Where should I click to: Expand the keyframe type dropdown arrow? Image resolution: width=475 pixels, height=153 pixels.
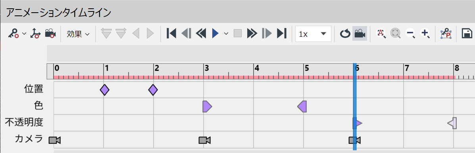[x=24, y=34]
